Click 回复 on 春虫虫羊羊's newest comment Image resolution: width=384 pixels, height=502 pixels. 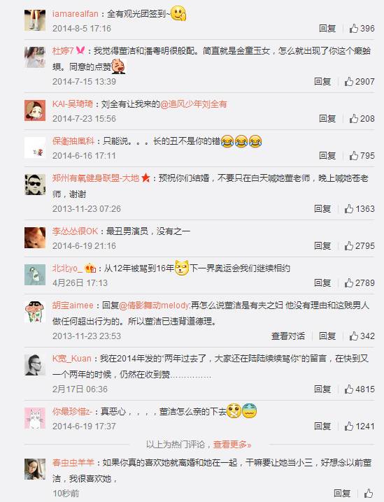coord(342,494)
